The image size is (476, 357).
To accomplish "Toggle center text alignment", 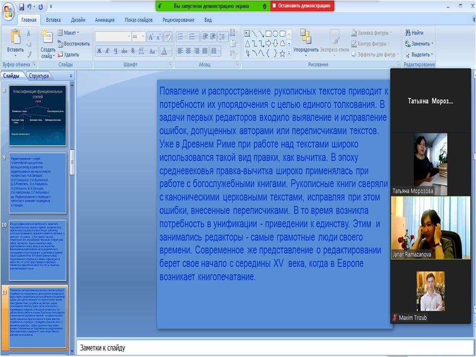I will (188, 51).
